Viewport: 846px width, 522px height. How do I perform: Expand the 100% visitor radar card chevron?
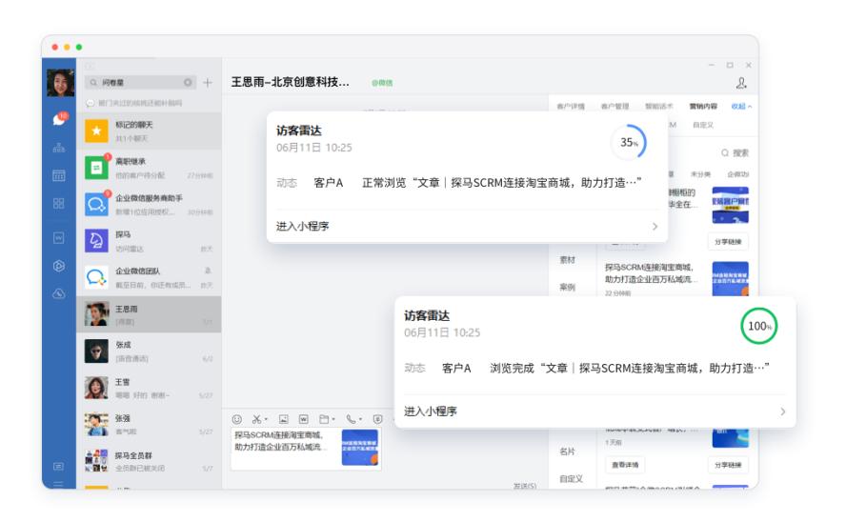coord(782,412)
